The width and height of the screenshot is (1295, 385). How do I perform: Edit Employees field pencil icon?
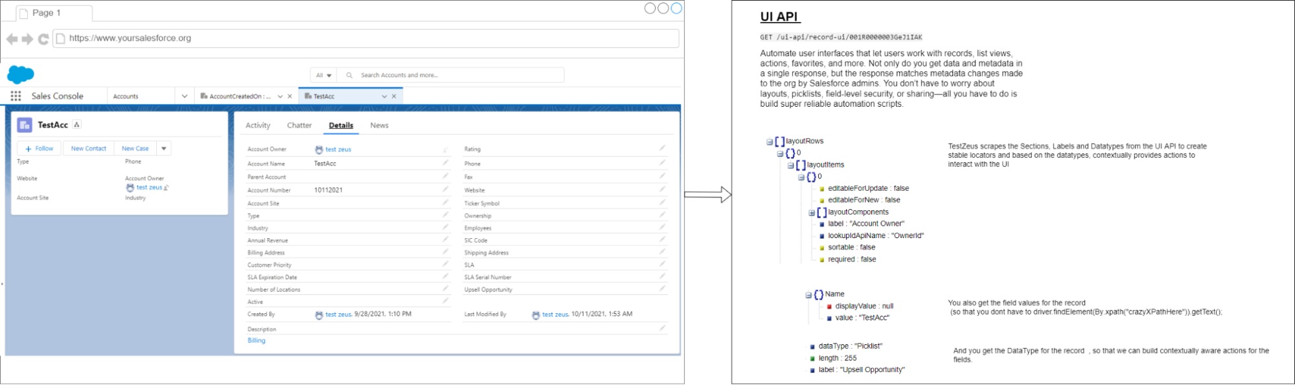pos(662,226)
